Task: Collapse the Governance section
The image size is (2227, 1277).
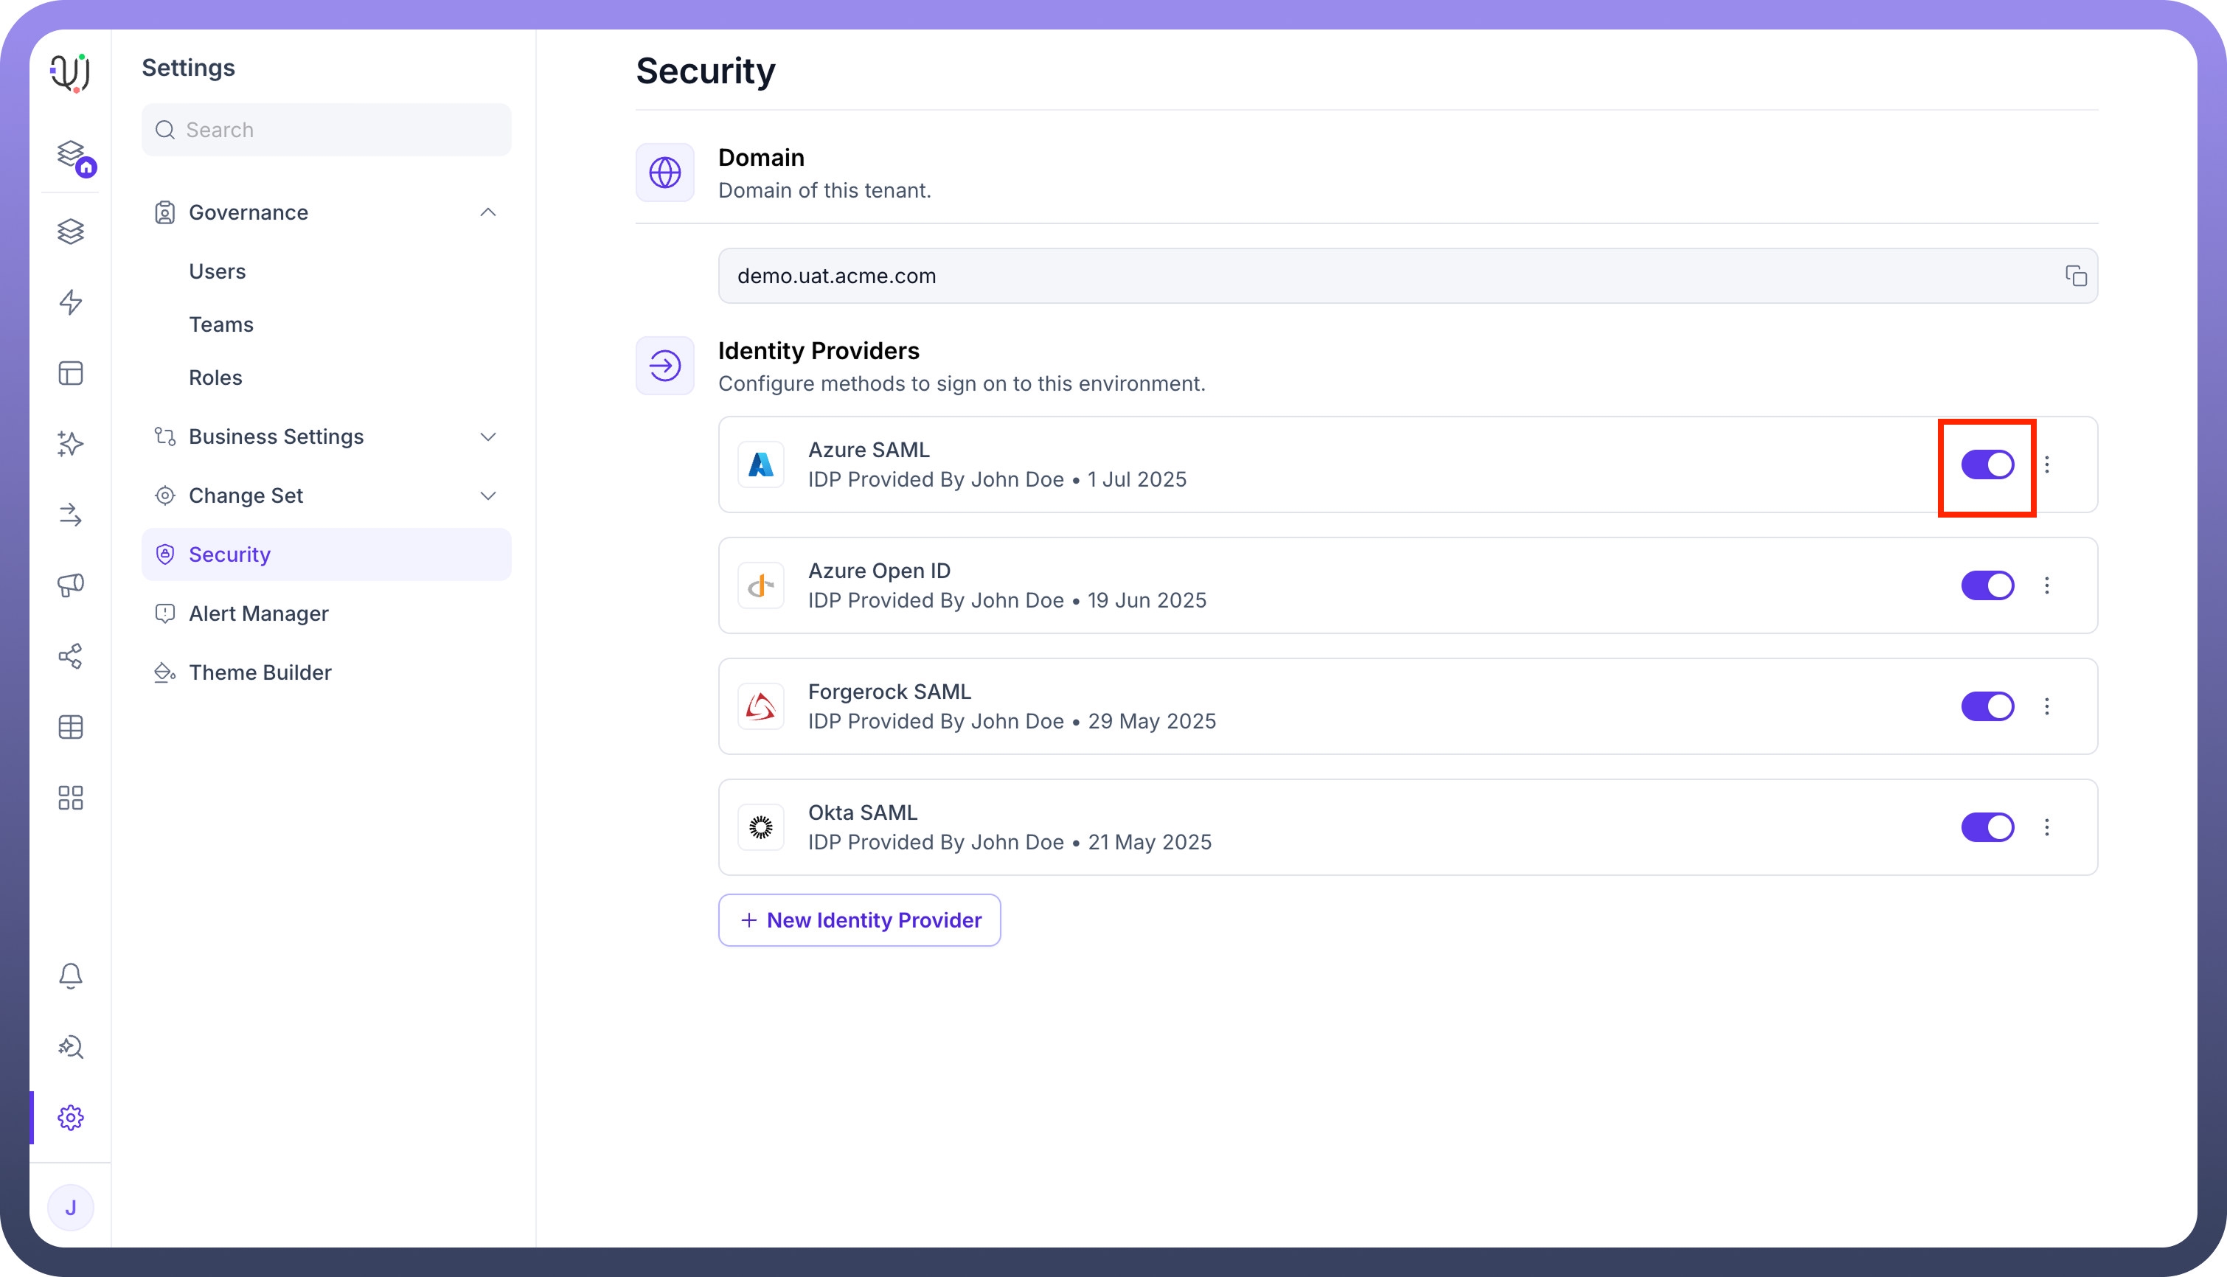Action: [487, 212]
